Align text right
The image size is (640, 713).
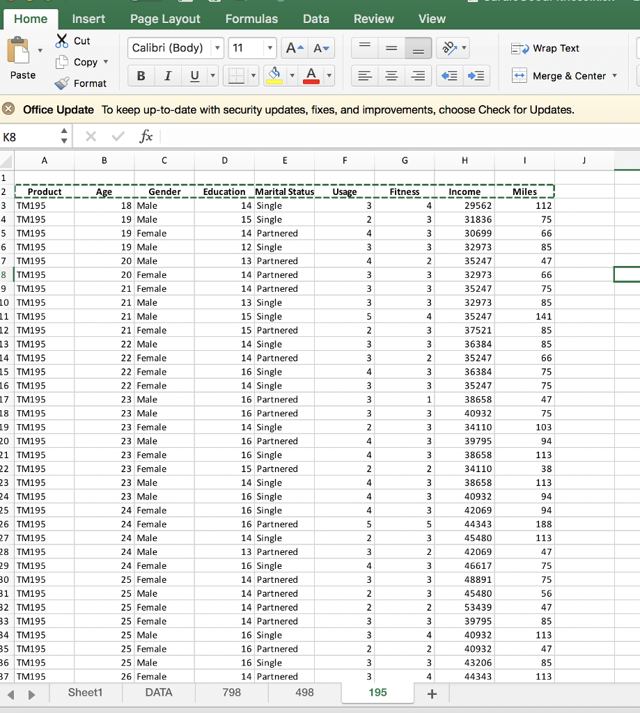pyautogui.click(x=419, y=76)
